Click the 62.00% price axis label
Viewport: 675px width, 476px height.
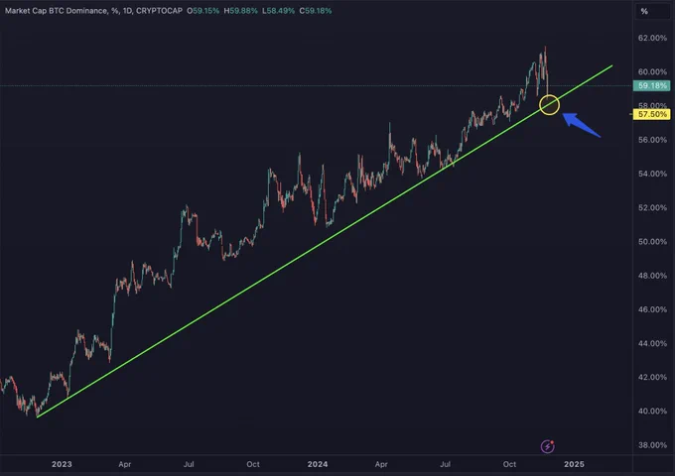(x=652, y=38)
